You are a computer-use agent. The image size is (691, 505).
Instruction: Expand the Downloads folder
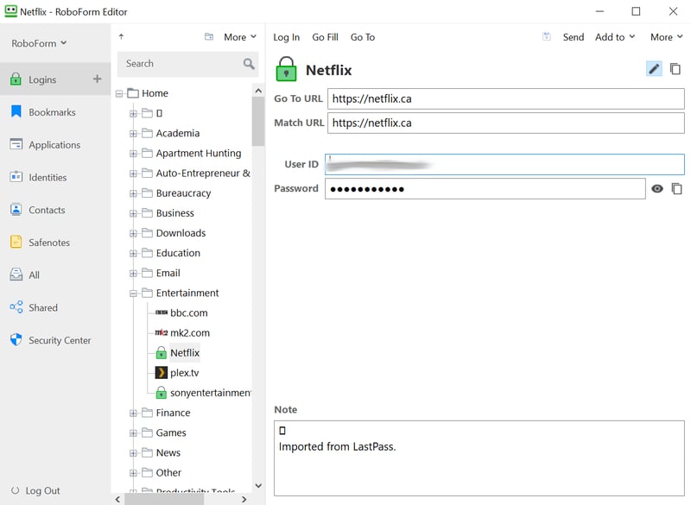click(133, 233)
